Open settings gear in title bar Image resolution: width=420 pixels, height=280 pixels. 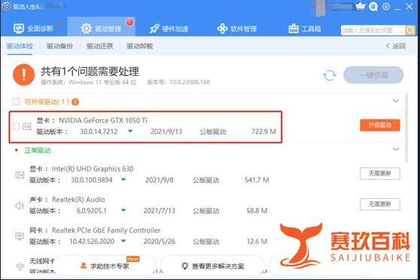[x=386, y=7]
